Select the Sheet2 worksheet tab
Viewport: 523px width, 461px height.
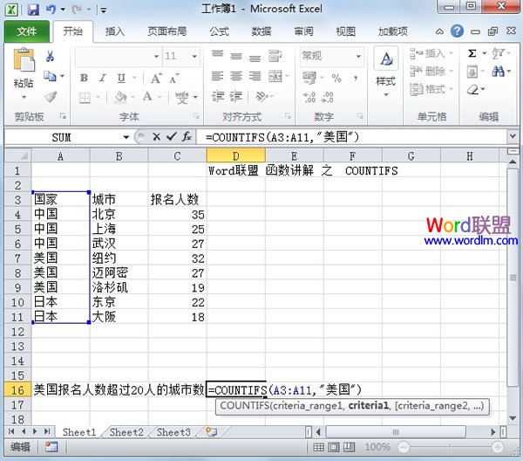coord(126,432)
